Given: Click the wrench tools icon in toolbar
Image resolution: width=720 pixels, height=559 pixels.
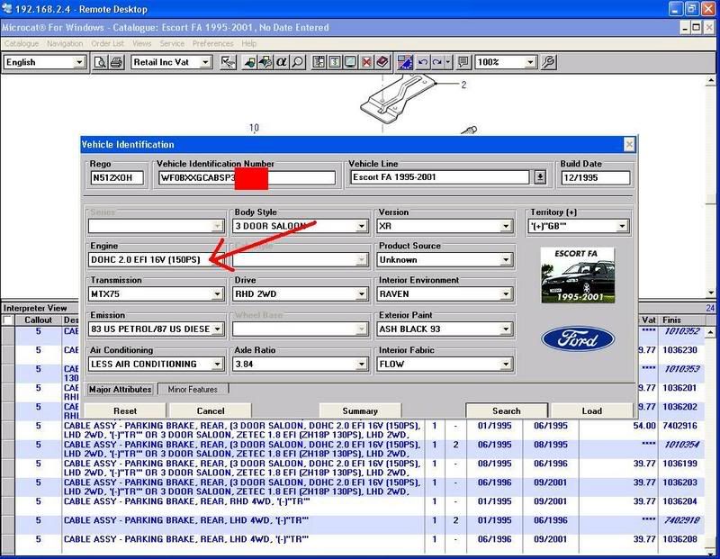Looking at the screenshot, I should tap(548, 62).
